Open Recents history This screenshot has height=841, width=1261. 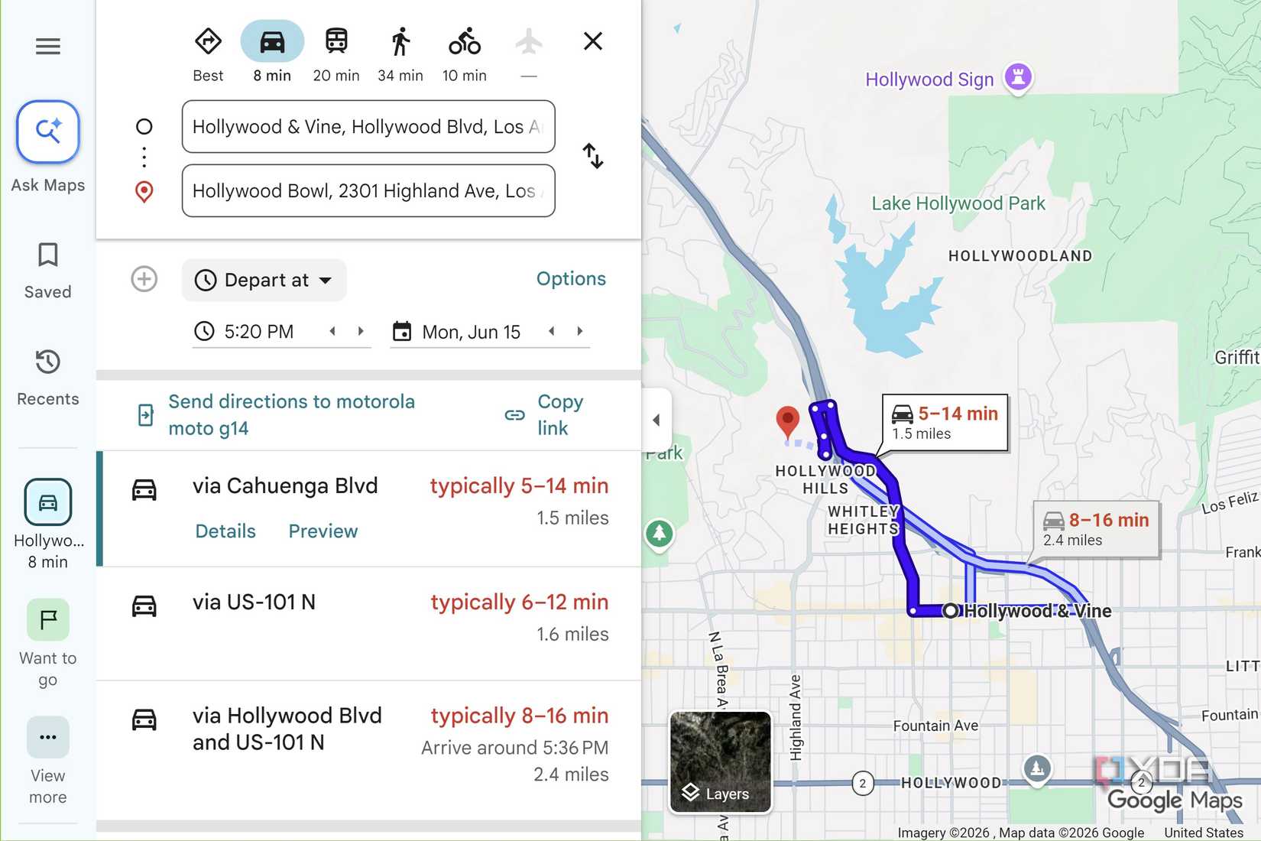click(x=47, y=378)
